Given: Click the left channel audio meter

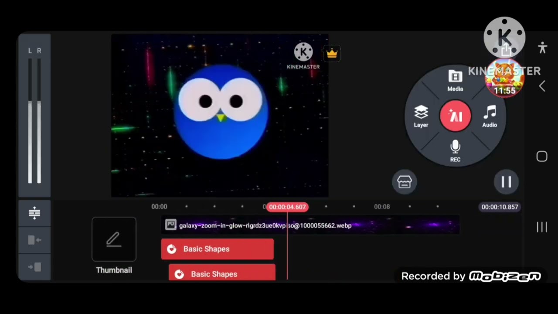Looking at the screenshot, I should 30,121.
